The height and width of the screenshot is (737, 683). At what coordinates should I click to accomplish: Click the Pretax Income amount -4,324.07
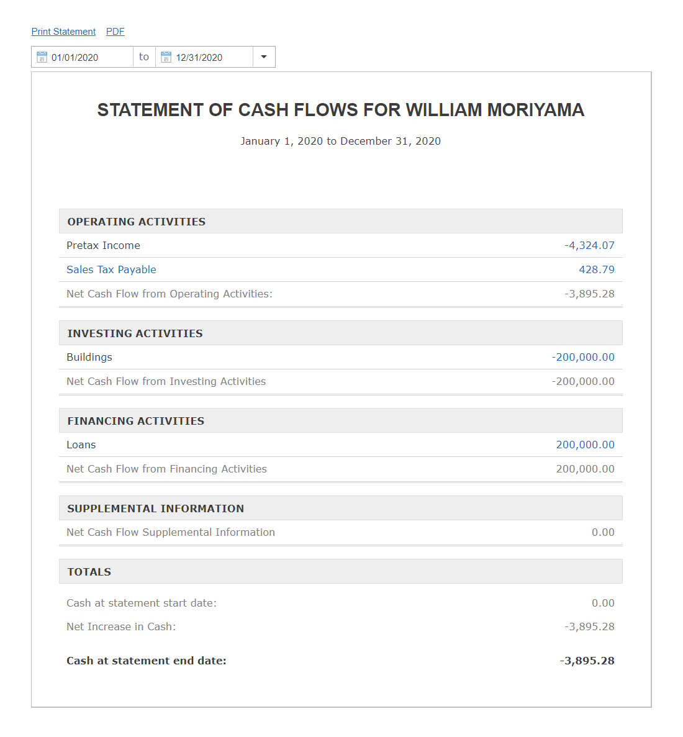click(589, 245)
